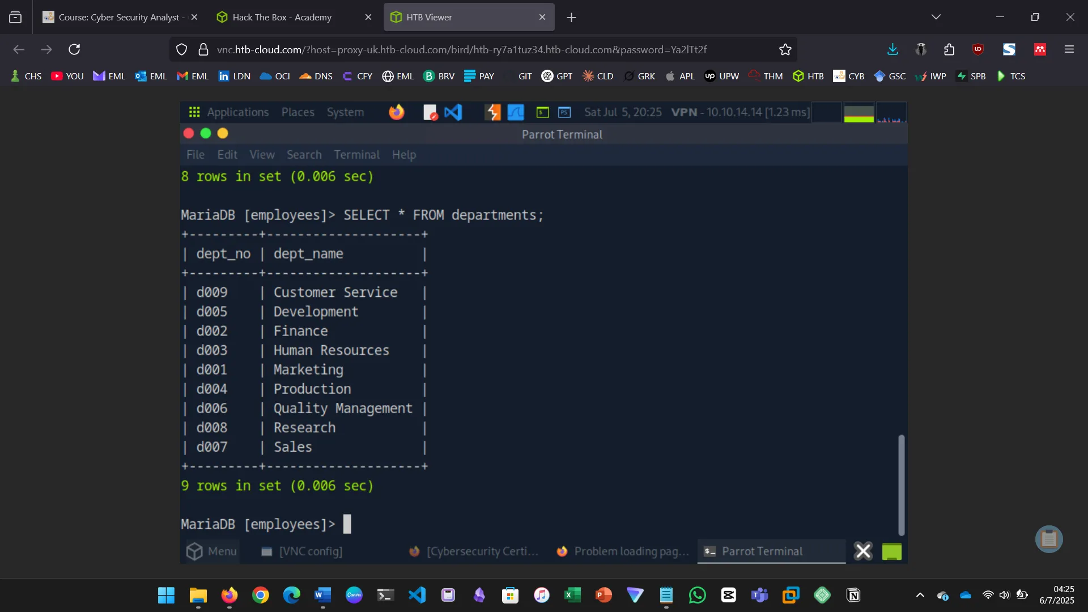
Task: Open the terminal's View menu
Action: point(262,155)
